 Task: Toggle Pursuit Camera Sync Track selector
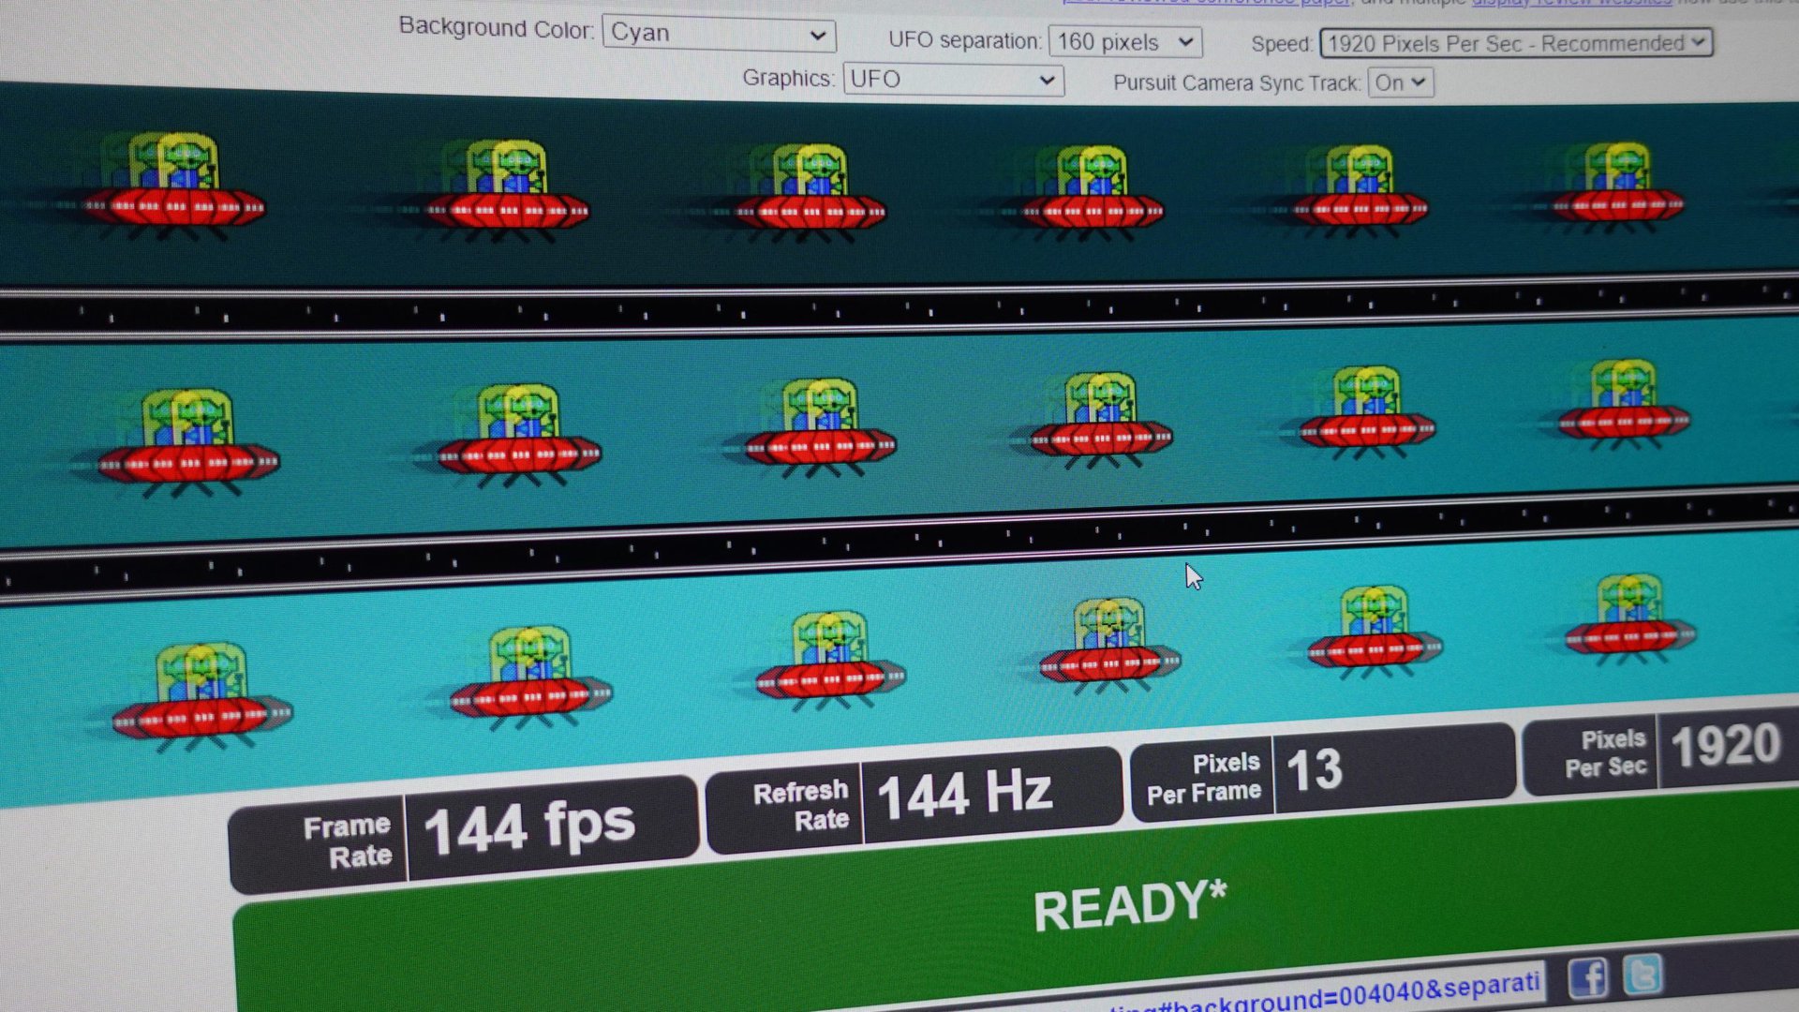pos(1400,82)
